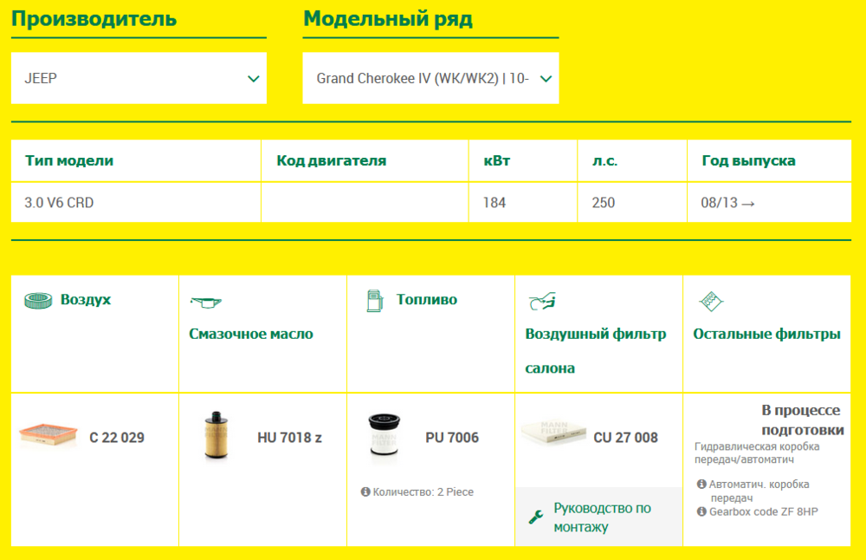Click the air filter category icon
The height and width of the screenshot is (560, 866).
(x=37, y=300)
